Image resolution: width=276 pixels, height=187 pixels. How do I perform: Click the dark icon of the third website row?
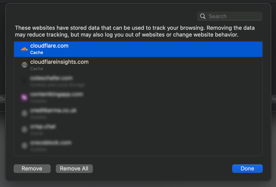[x=24, y=81]
